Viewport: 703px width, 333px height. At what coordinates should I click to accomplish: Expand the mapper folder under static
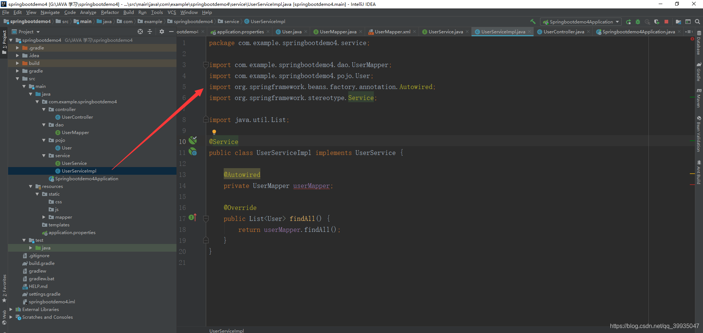tap(44, 217)
